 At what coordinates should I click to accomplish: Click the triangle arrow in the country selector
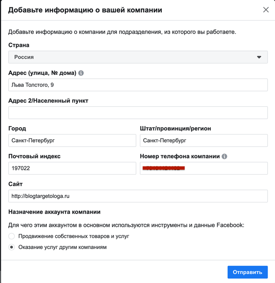coord(259,57)
